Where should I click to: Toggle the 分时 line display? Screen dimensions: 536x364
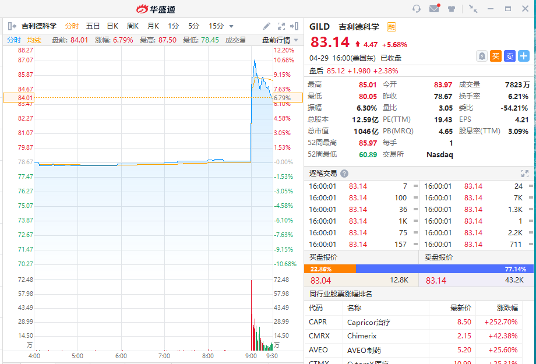[x=13, y=40]
